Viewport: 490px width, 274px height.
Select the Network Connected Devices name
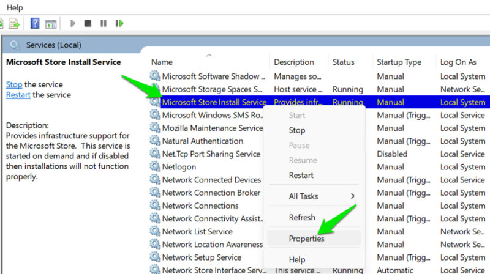tap(211, 180)
